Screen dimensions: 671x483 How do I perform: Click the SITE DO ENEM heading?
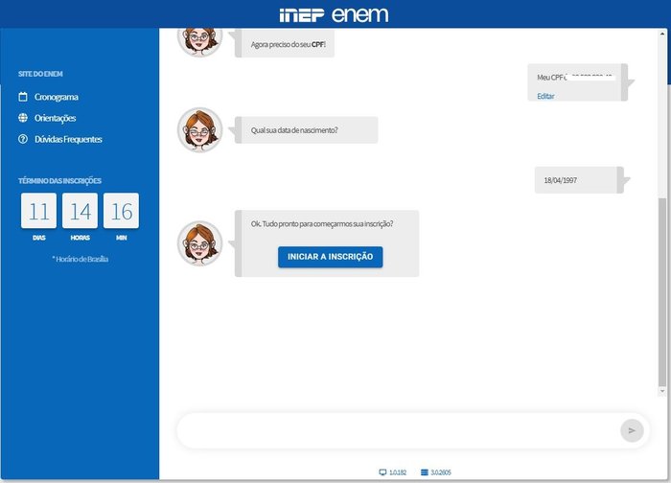(x=40, y=74)
